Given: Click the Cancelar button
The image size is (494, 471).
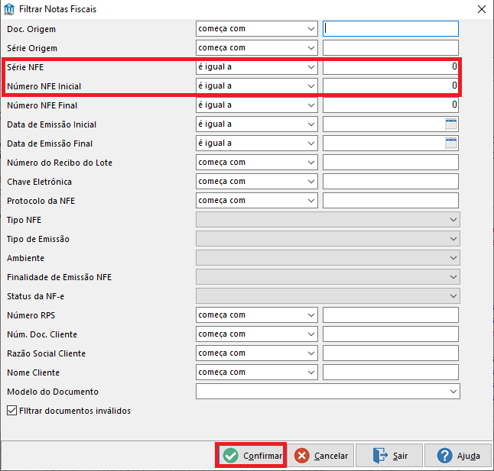Looking at the screenshot, I should [320, 455].
